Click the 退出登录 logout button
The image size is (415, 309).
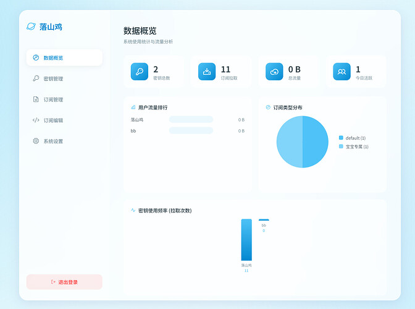coord(64,282)
